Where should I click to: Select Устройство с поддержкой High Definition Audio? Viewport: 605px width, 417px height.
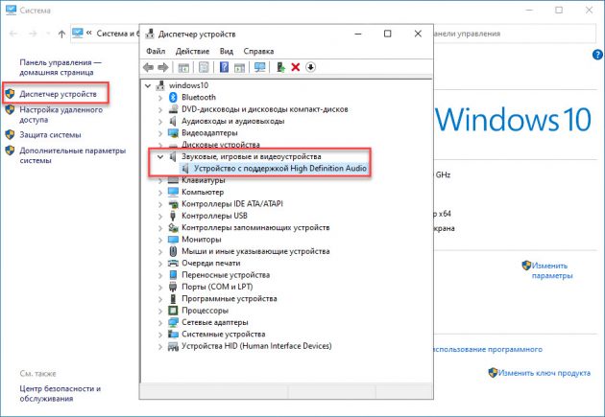coord(279,169)
